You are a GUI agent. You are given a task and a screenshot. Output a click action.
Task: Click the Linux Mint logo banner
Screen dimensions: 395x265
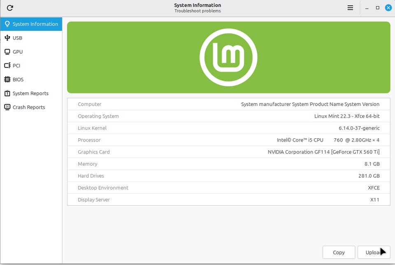pyautogui.click(x=228, y=58)
